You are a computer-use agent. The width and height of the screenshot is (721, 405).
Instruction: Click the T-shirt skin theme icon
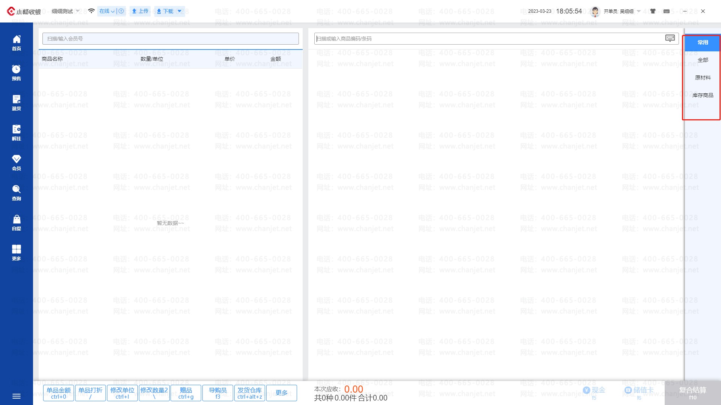[x=653, y=11]
